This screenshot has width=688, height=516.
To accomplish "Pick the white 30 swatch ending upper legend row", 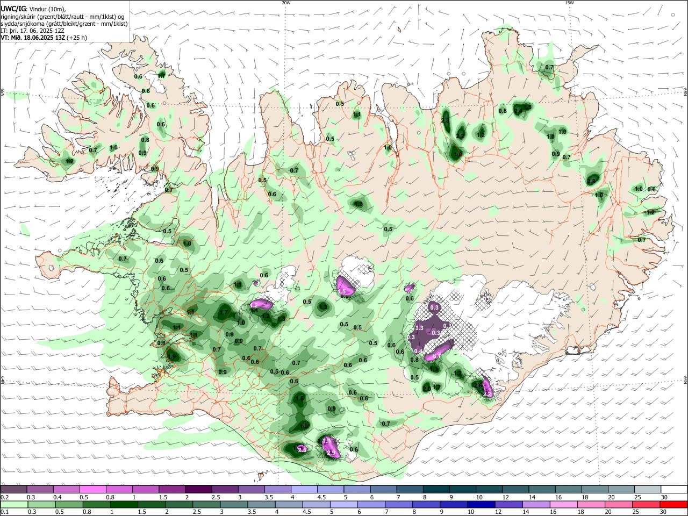I will pyautogui.click(x=674, y=489).
